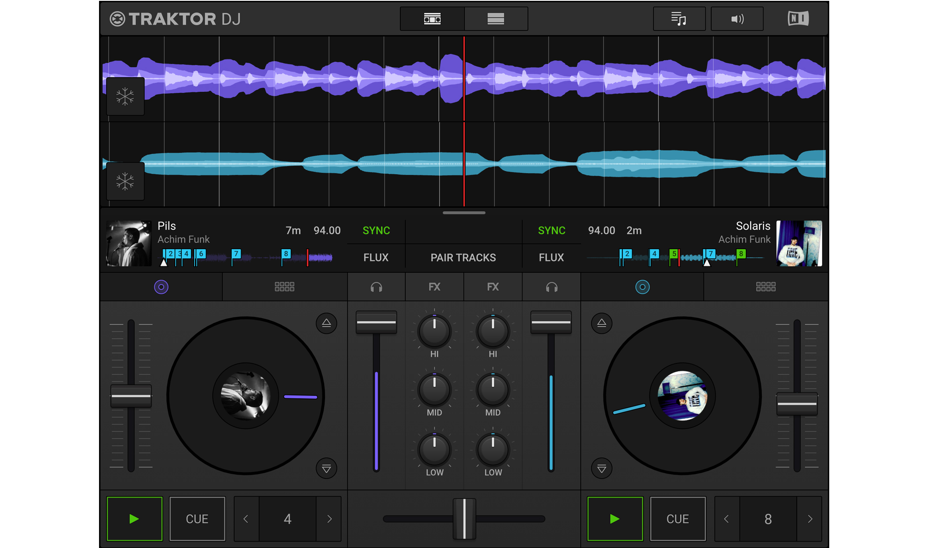
Task: Toggle right deck headphone cue
Action: click(x=551, y=287)
